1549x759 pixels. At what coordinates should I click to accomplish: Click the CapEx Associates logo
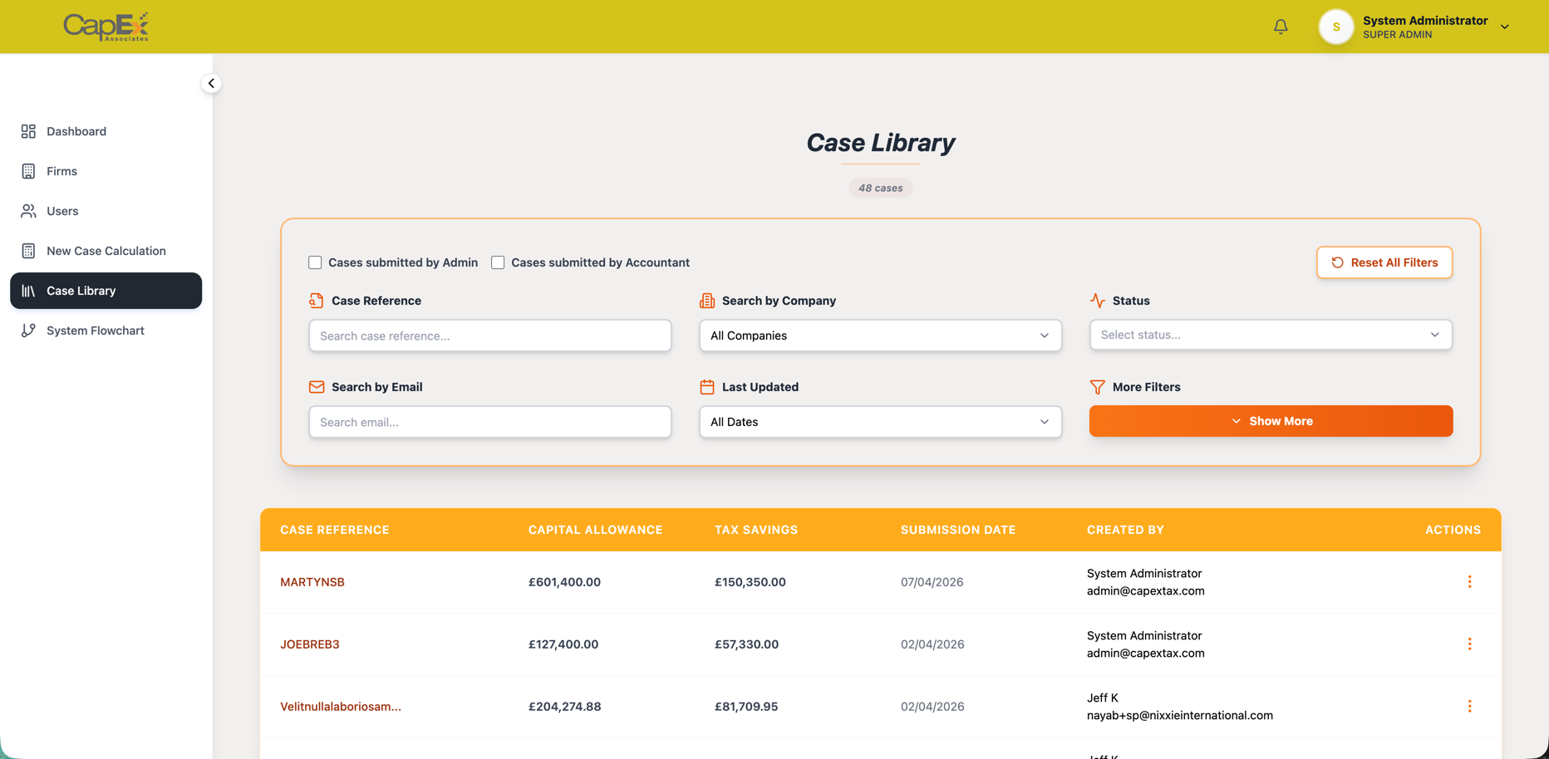pyautogui.click(x=106, y=27)
